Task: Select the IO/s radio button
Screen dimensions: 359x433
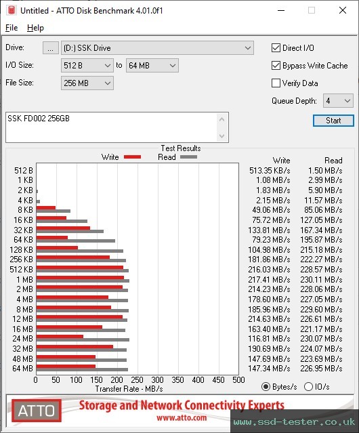Action: pos(308,387)
